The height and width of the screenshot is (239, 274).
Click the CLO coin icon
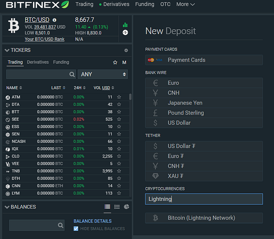(8, 156)
